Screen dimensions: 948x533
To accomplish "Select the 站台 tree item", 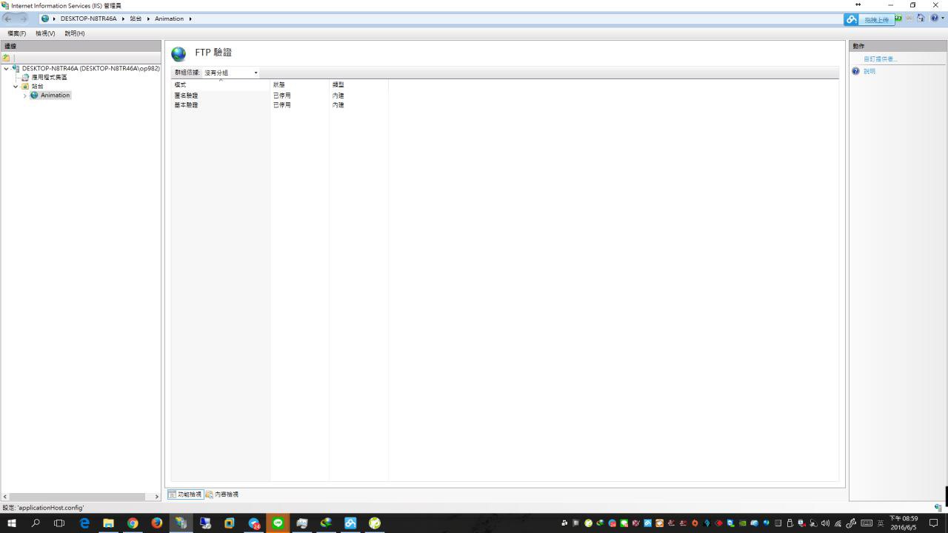I will tap(37, 87).
